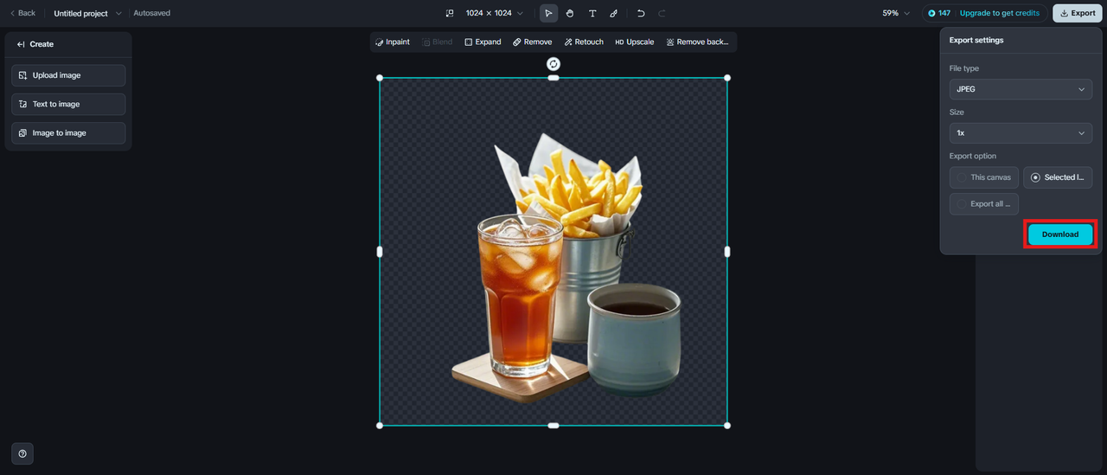This screenshot has width=1107, height=475.
Task: Collapse the Create panel
Action: click(22, 44)
